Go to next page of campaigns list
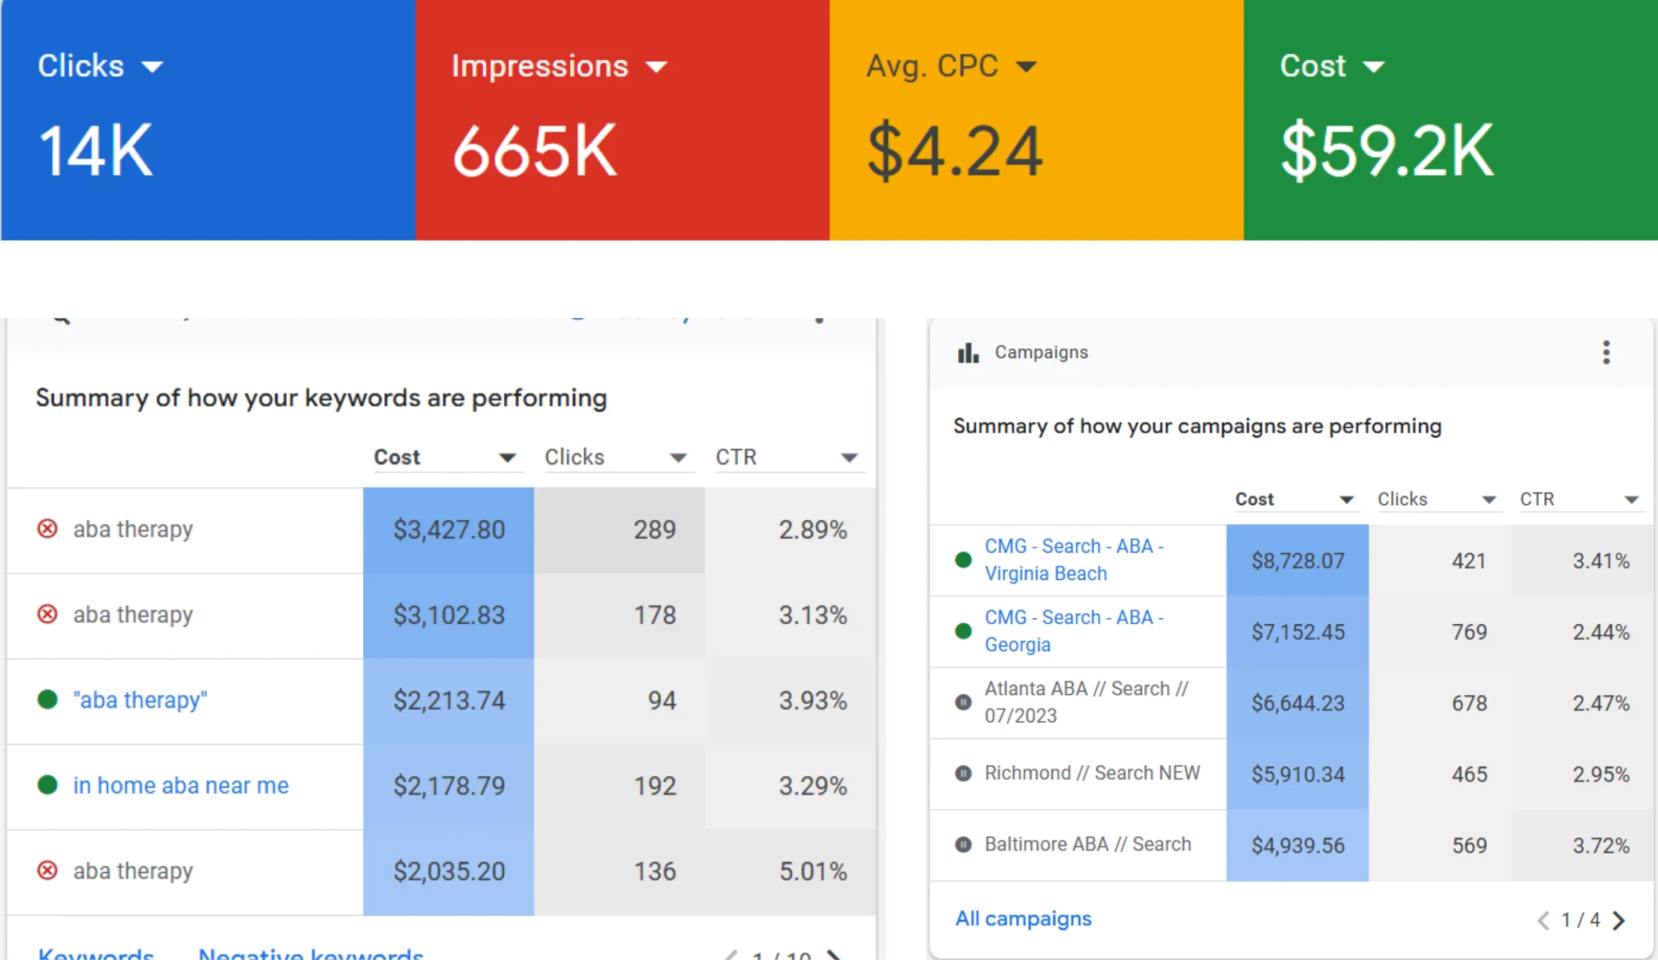Viewport: 1658px width, 960px height. tap(1619, 920)
